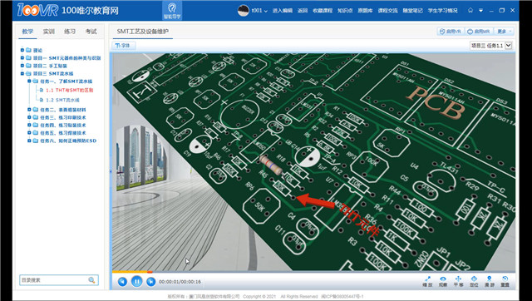Click the home icon in title bar
The image size is (532, 301).
point(470,10)
